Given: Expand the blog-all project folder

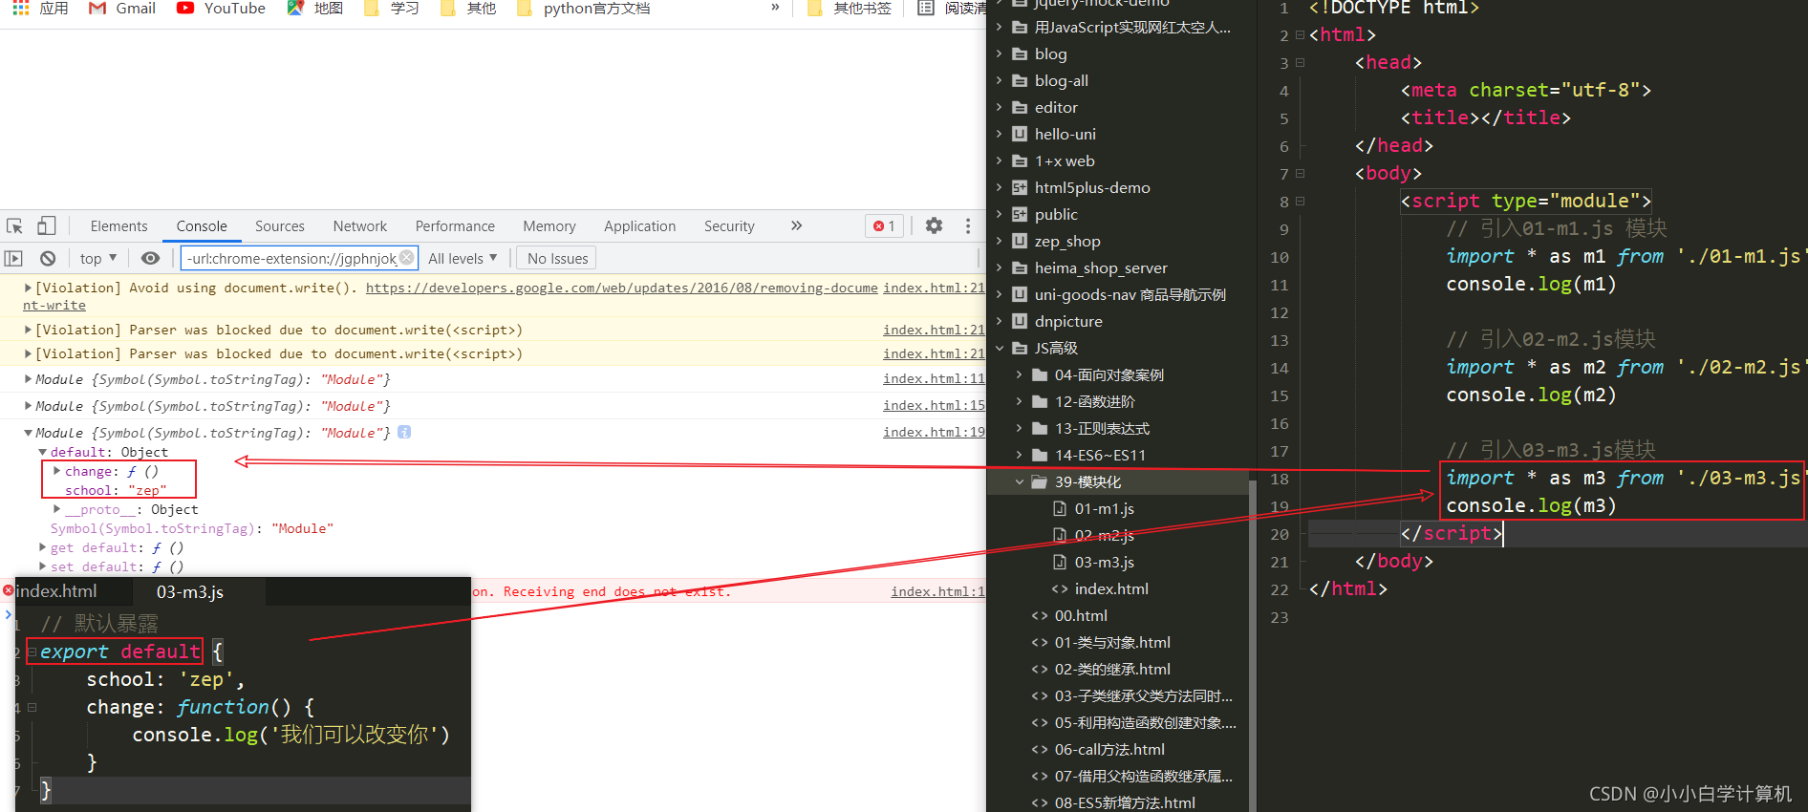Looking at the screenshot, I should pos(1000,80).
